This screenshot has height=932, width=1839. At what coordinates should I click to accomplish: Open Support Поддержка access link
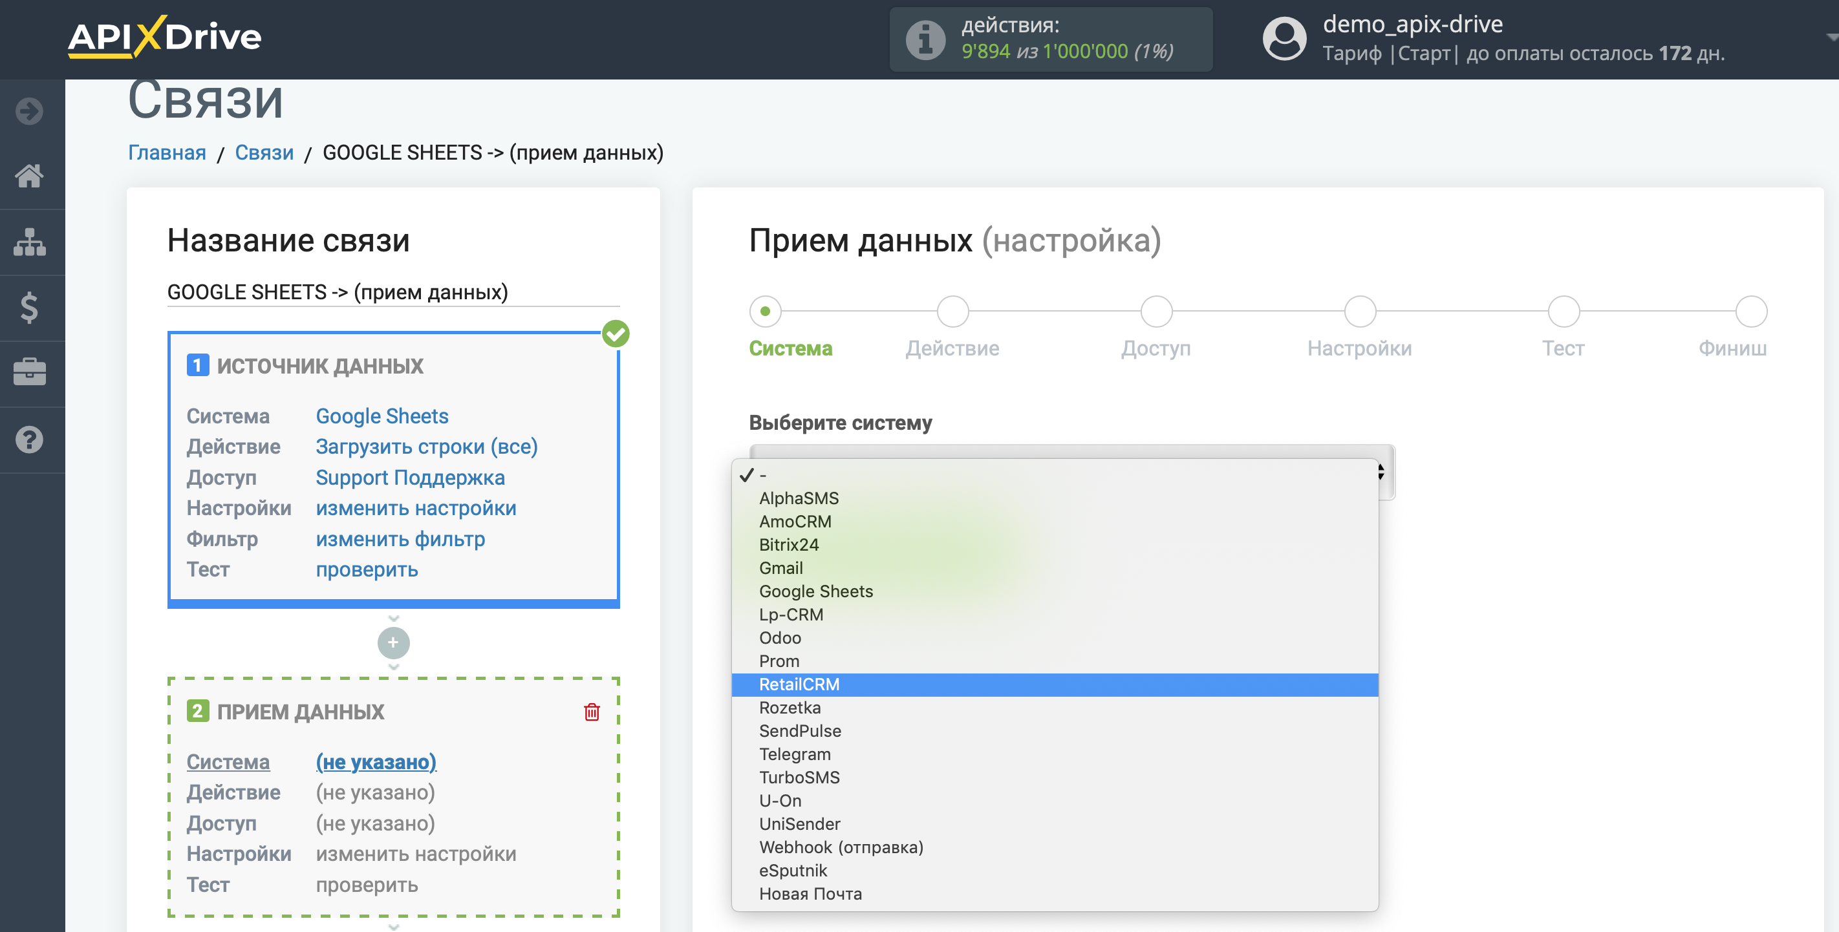[411, 478]
